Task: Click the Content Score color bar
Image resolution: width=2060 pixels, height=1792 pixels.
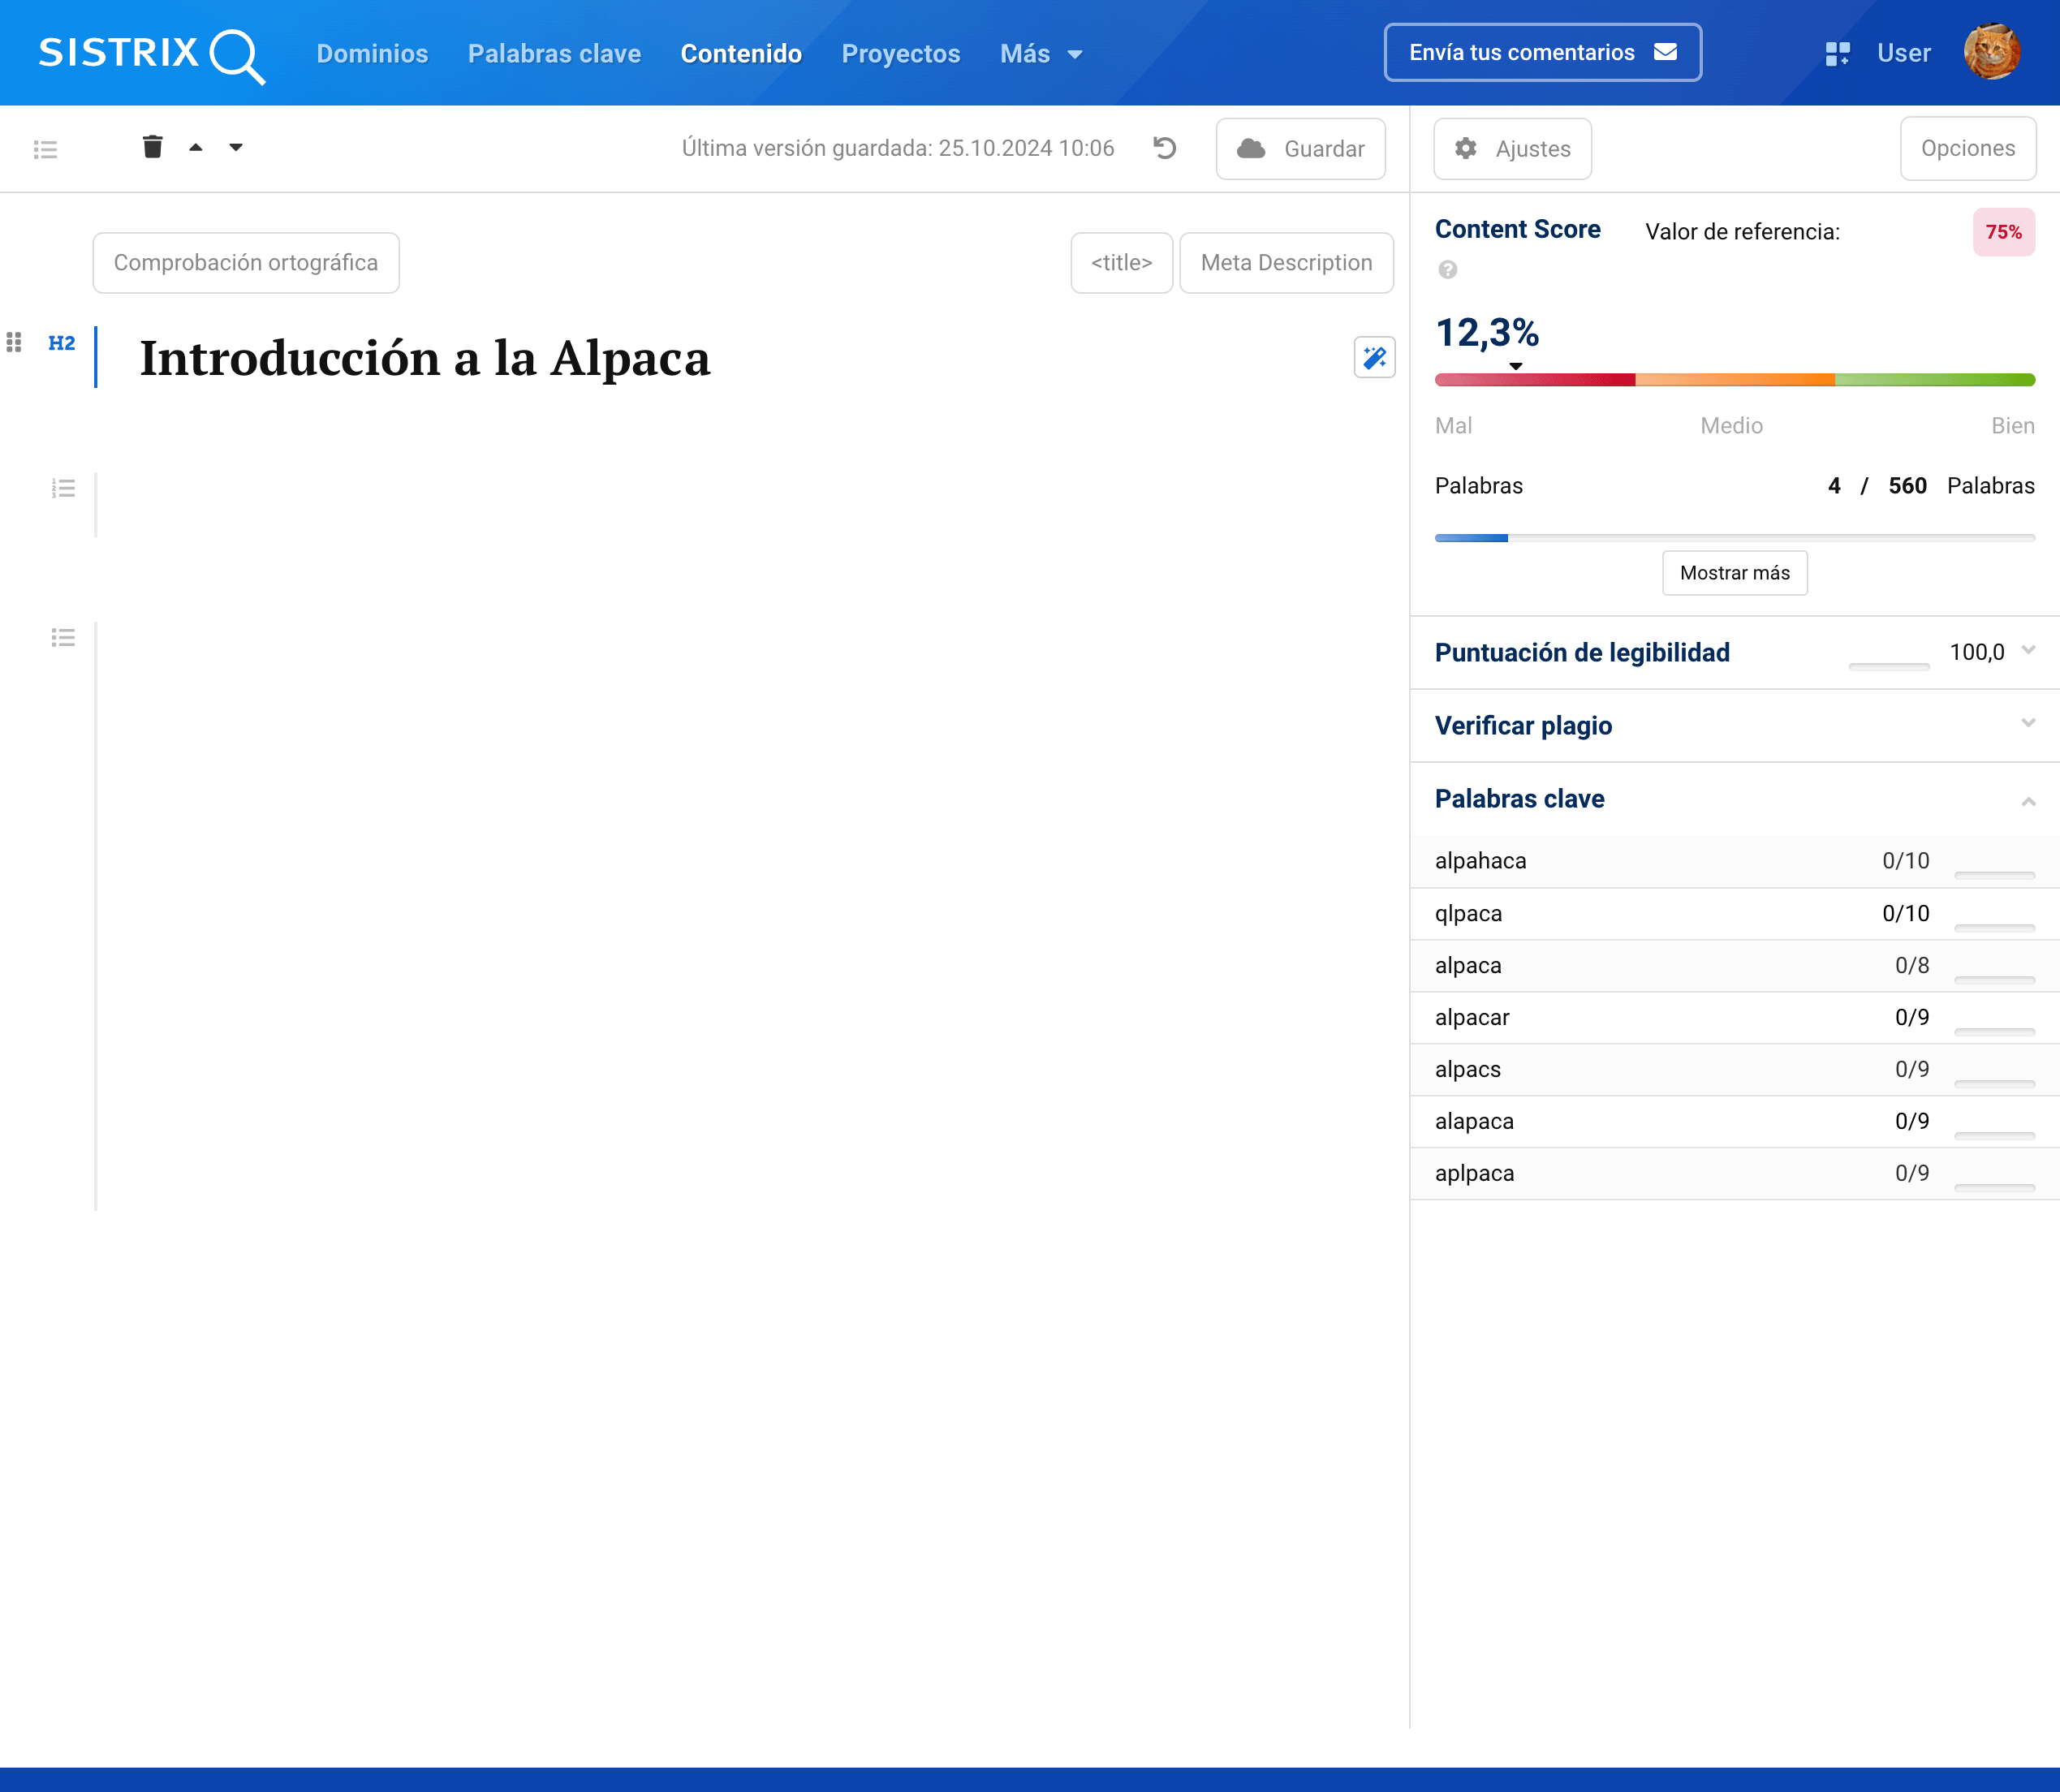Action: [1734, 380]
